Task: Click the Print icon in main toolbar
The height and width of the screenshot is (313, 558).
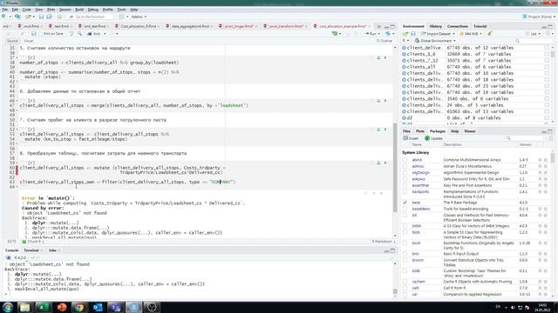Action: point(59,17)
